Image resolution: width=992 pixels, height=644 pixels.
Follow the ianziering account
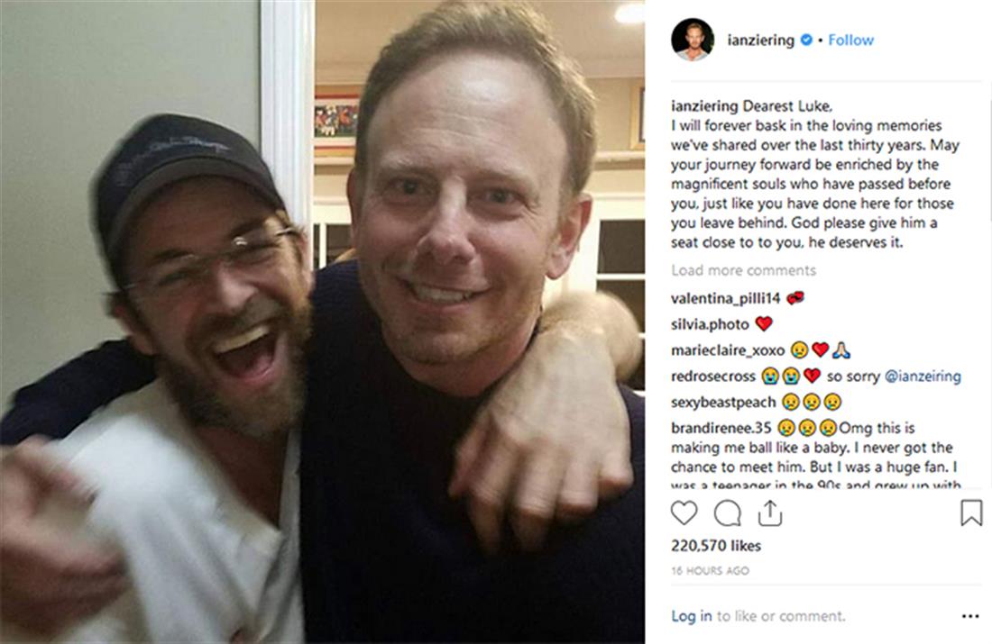click(x=851, y=41)
